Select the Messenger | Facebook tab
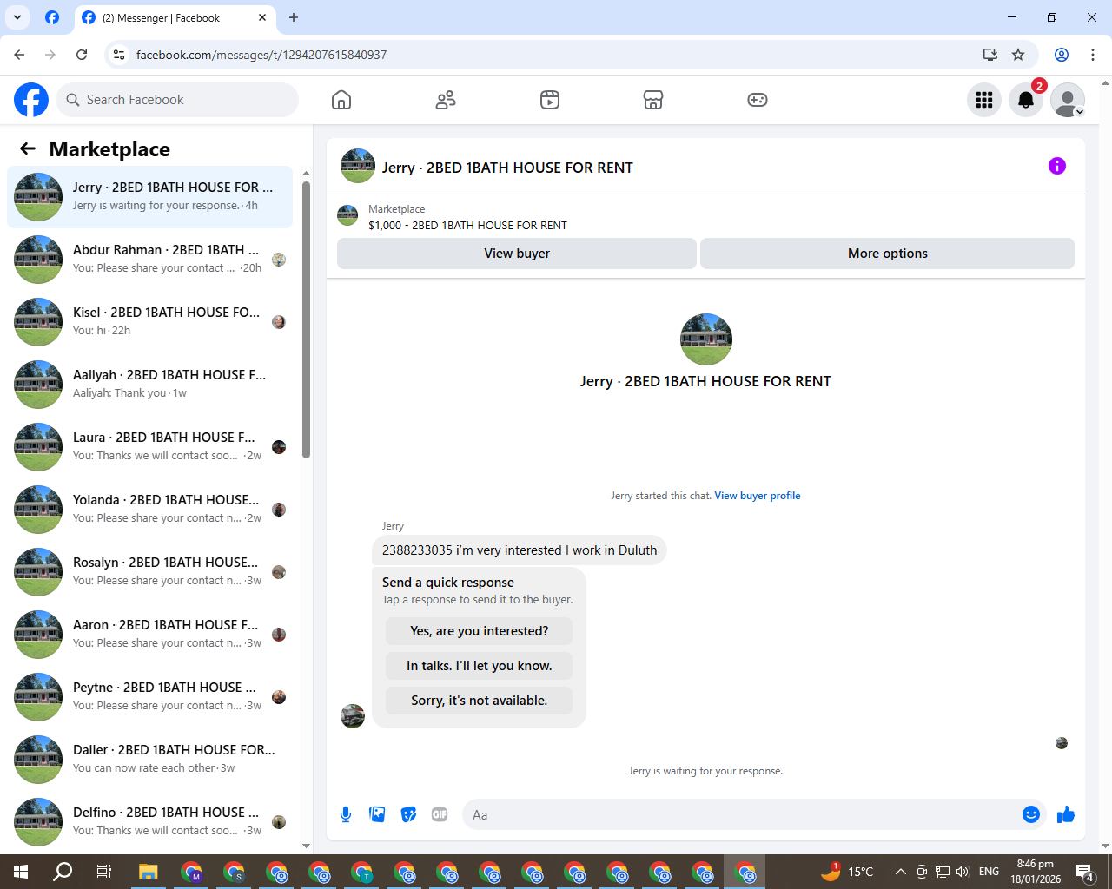The image size is (1112, 889). pos(174,18)
